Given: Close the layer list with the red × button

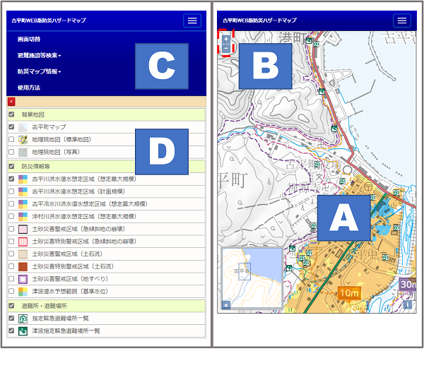Looking at the screenshot, I should 11,102.
